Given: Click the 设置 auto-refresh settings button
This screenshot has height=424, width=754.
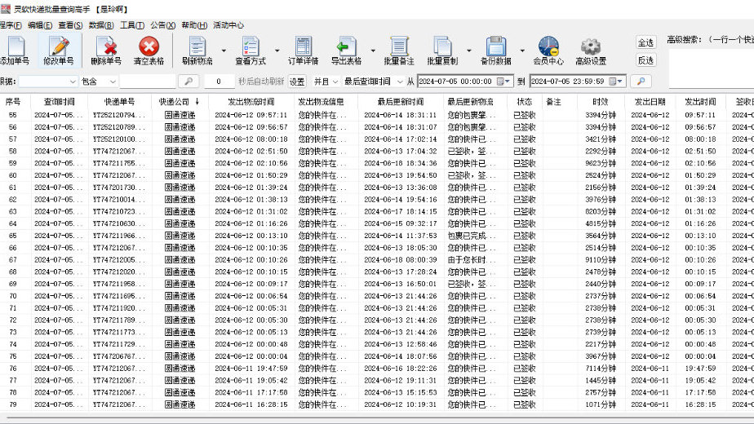Looking at the screenshot, I should pos(297,82).
